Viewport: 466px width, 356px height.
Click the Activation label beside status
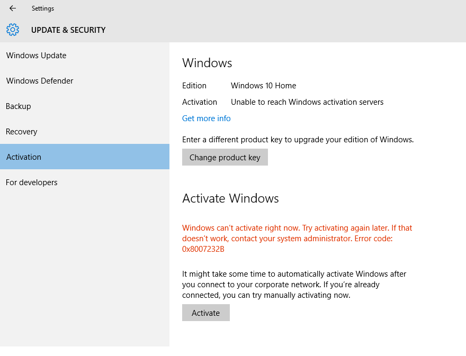point(200,102)
